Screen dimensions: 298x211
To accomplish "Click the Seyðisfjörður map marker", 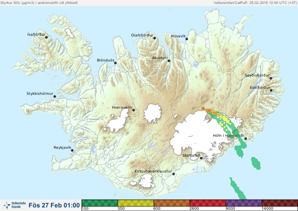I will [x=271, y=78].
